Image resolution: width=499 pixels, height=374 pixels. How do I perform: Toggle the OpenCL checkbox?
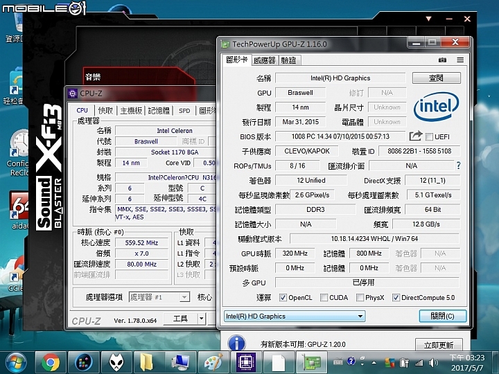click(283, 298)
